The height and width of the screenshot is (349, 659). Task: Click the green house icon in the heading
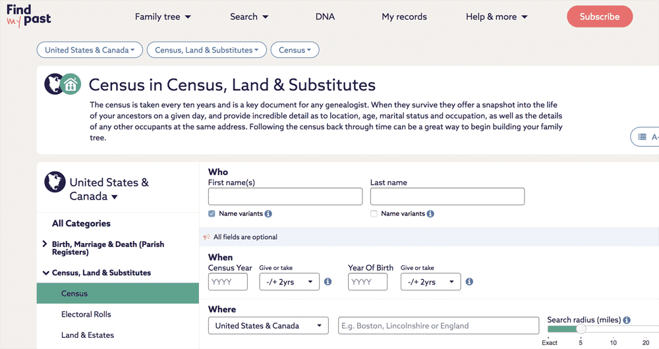click(x=71, y=84)
